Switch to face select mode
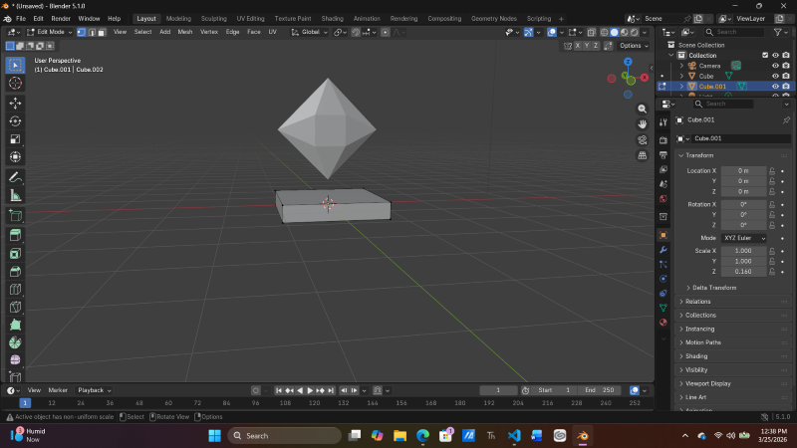797x448 pixels. pos(103,32)
